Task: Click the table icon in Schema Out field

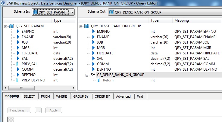Action: 111,12
